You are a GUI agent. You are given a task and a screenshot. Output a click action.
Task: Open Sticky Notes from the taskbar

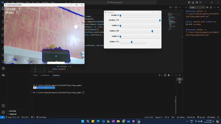click(93, 121)
